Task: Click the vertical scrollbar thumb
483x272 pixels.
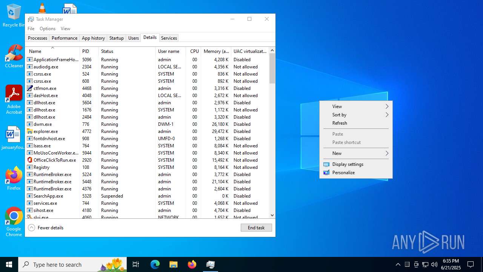Action: point(272,69)
